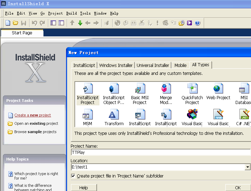Click the globe toolbar icon
Image resolution: width=251 pixels, height=191 pixels.
tap(118, 23)
